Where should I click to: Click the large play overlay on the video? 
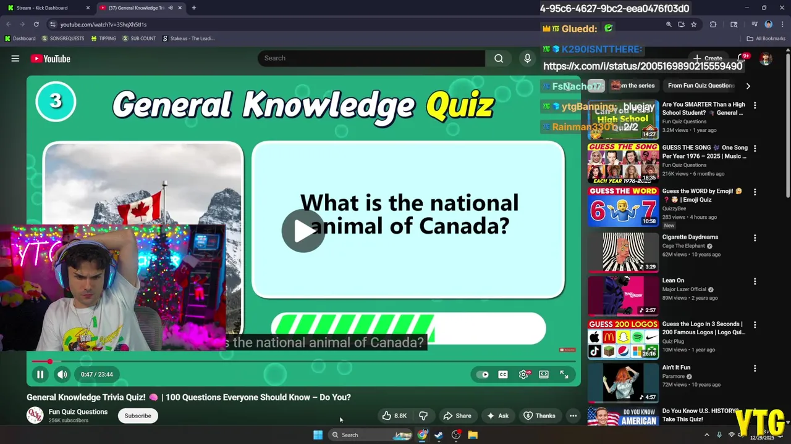coord(303,231)
